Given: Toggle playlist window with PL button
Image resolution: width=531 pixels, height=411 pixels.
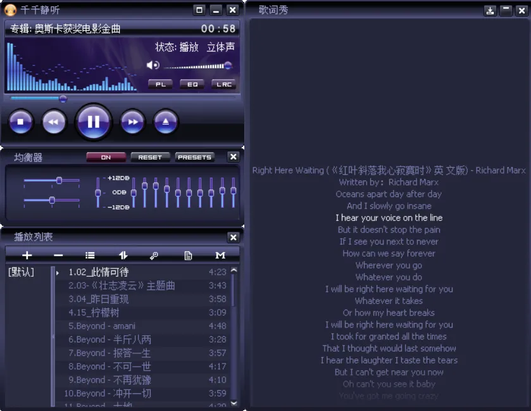Looking at the screenshot, I should point(161,84).
